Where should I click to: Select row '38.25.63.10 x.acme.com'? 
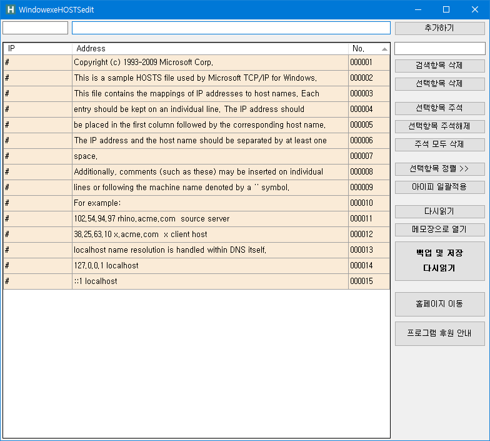tap(196, 235)
